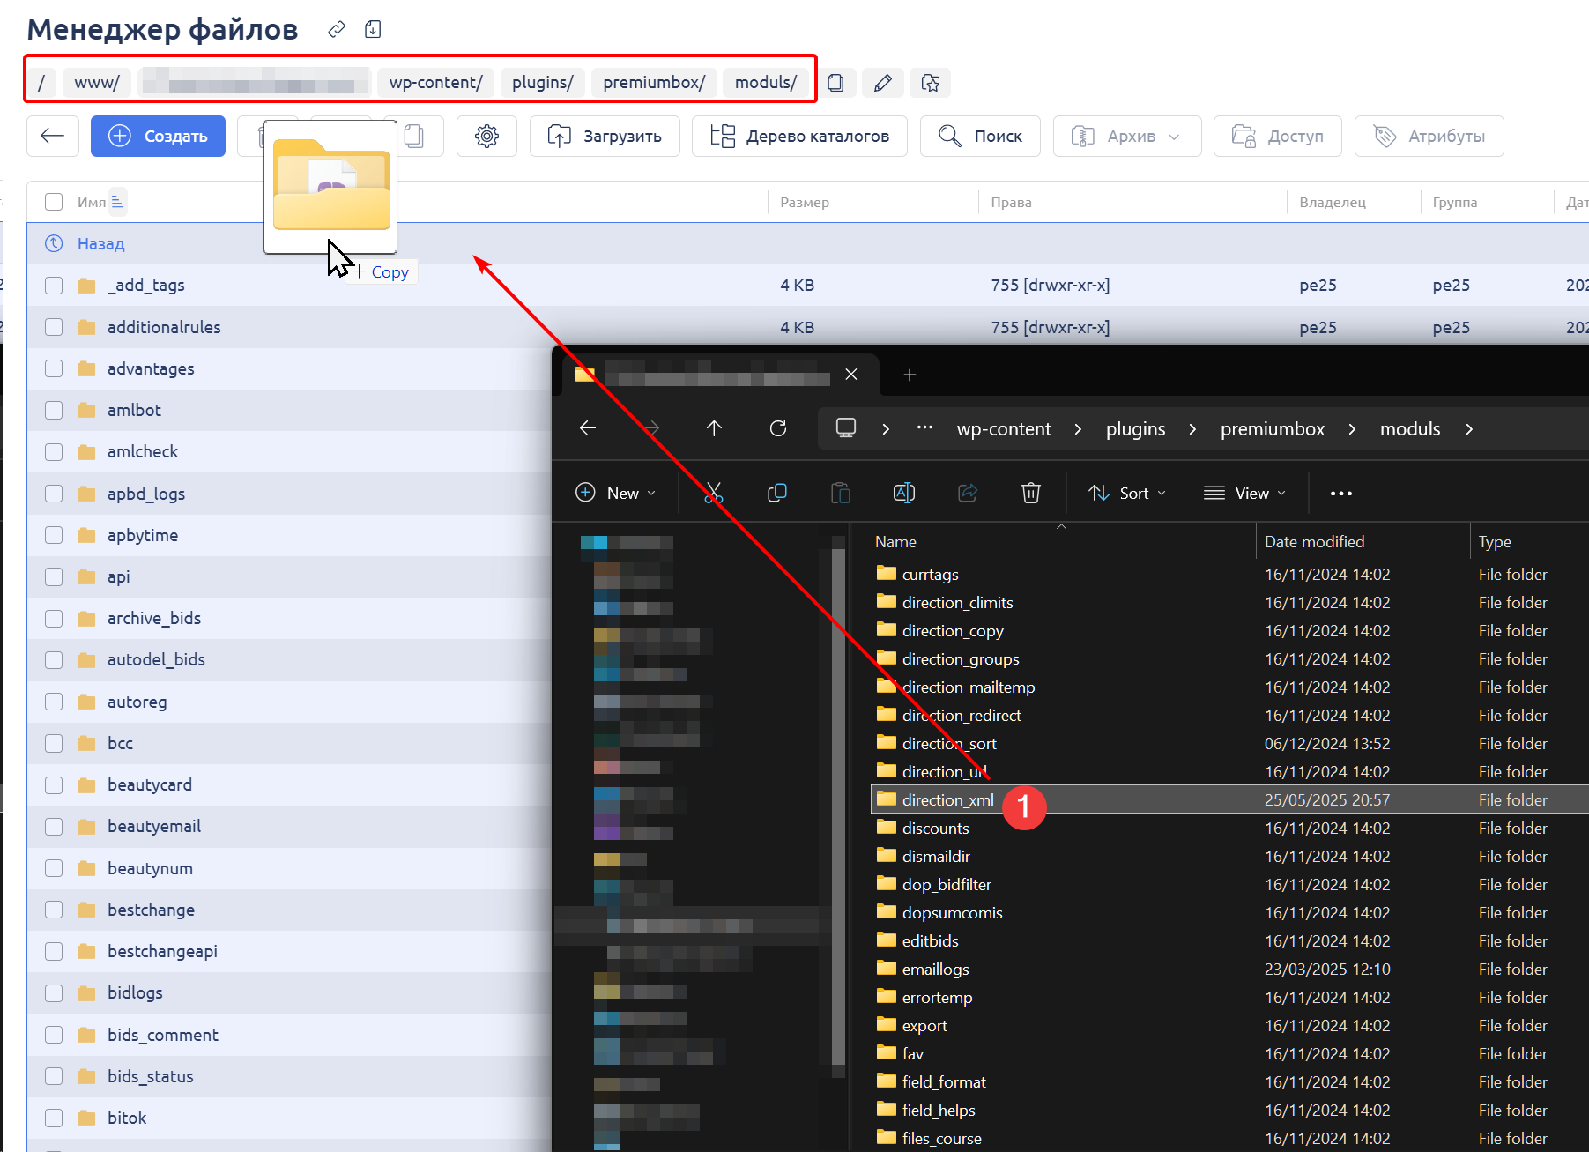Screen dimensions: 1589x1152
Task: Click the Rename icon in Explorer toolbar
Action: 903,494
